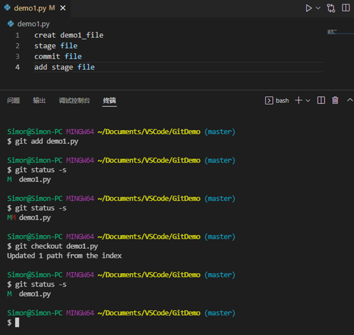The height and width of the screenshot is (335, 354).
Task: Switch to the 输出 panel tab
Action: (x=39, y=100)
